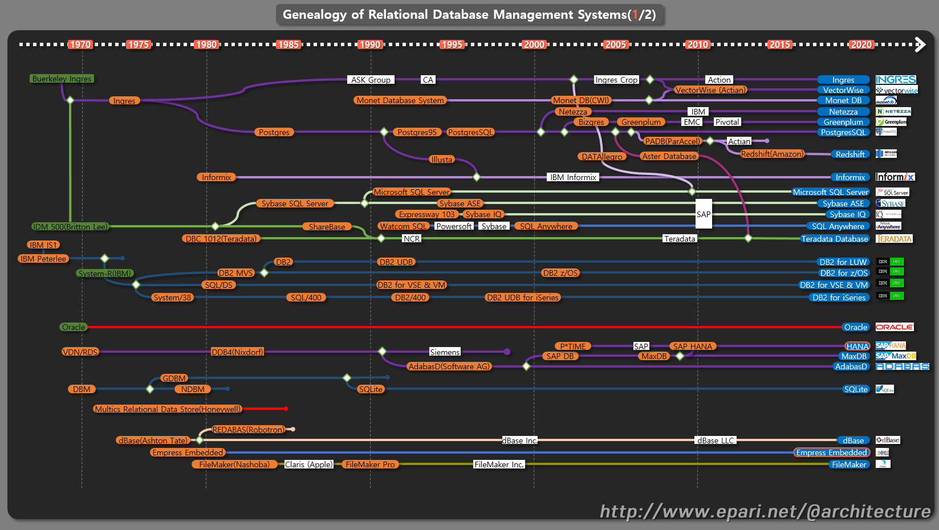The width and height of the screenshot is (939, 530).
Task: Select the 2000 timeline marker
Action: (x=534, y=44)
